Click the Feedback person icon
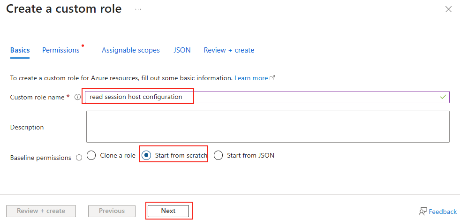This screenshot has height=220, width=460. coord(423,211)
